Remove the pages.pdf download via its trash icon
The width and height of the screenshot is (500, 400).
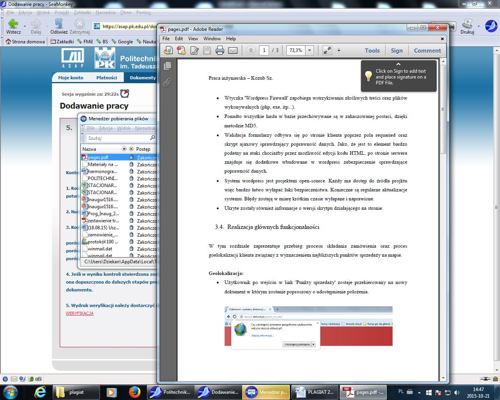coord(131,157)
